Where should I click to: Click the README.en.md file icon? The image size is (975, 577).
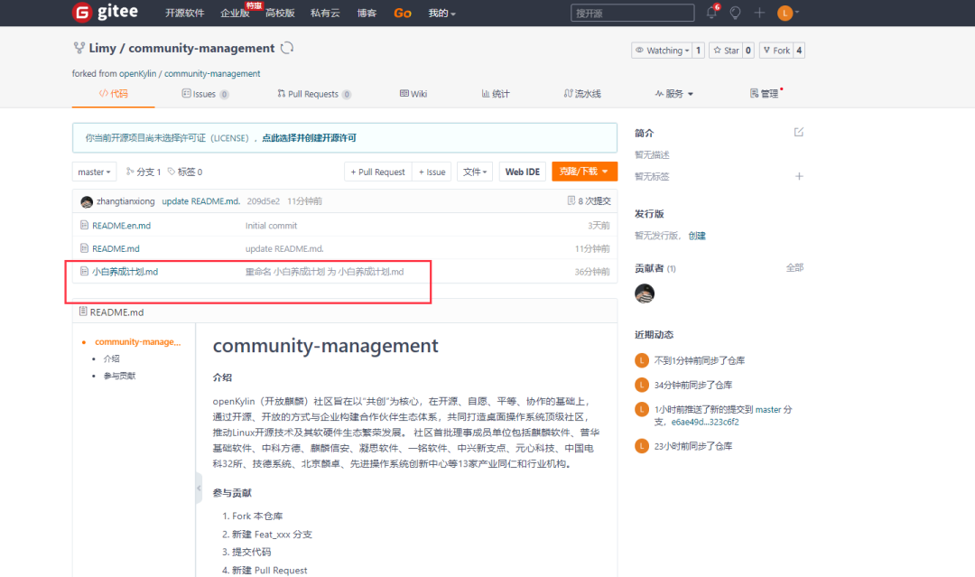[84, 225]
